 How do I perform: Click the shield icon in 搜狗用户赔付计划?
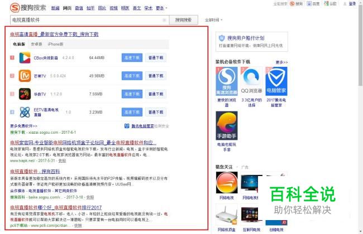(x=222, y=38)
